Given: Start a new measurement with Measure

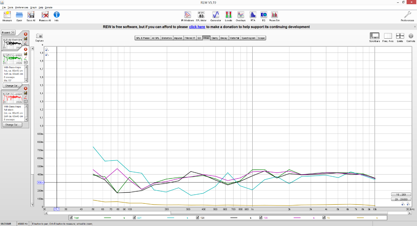Looking at the screenshot, I should coord(7,16).
